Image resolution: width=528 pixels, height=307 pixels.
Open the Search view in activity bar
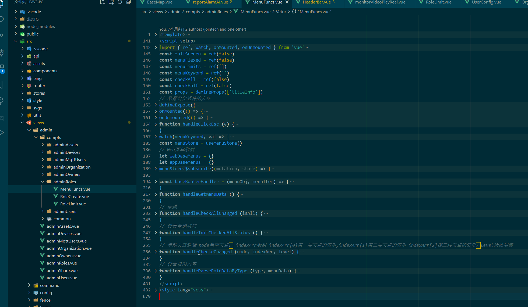point(2,19)
